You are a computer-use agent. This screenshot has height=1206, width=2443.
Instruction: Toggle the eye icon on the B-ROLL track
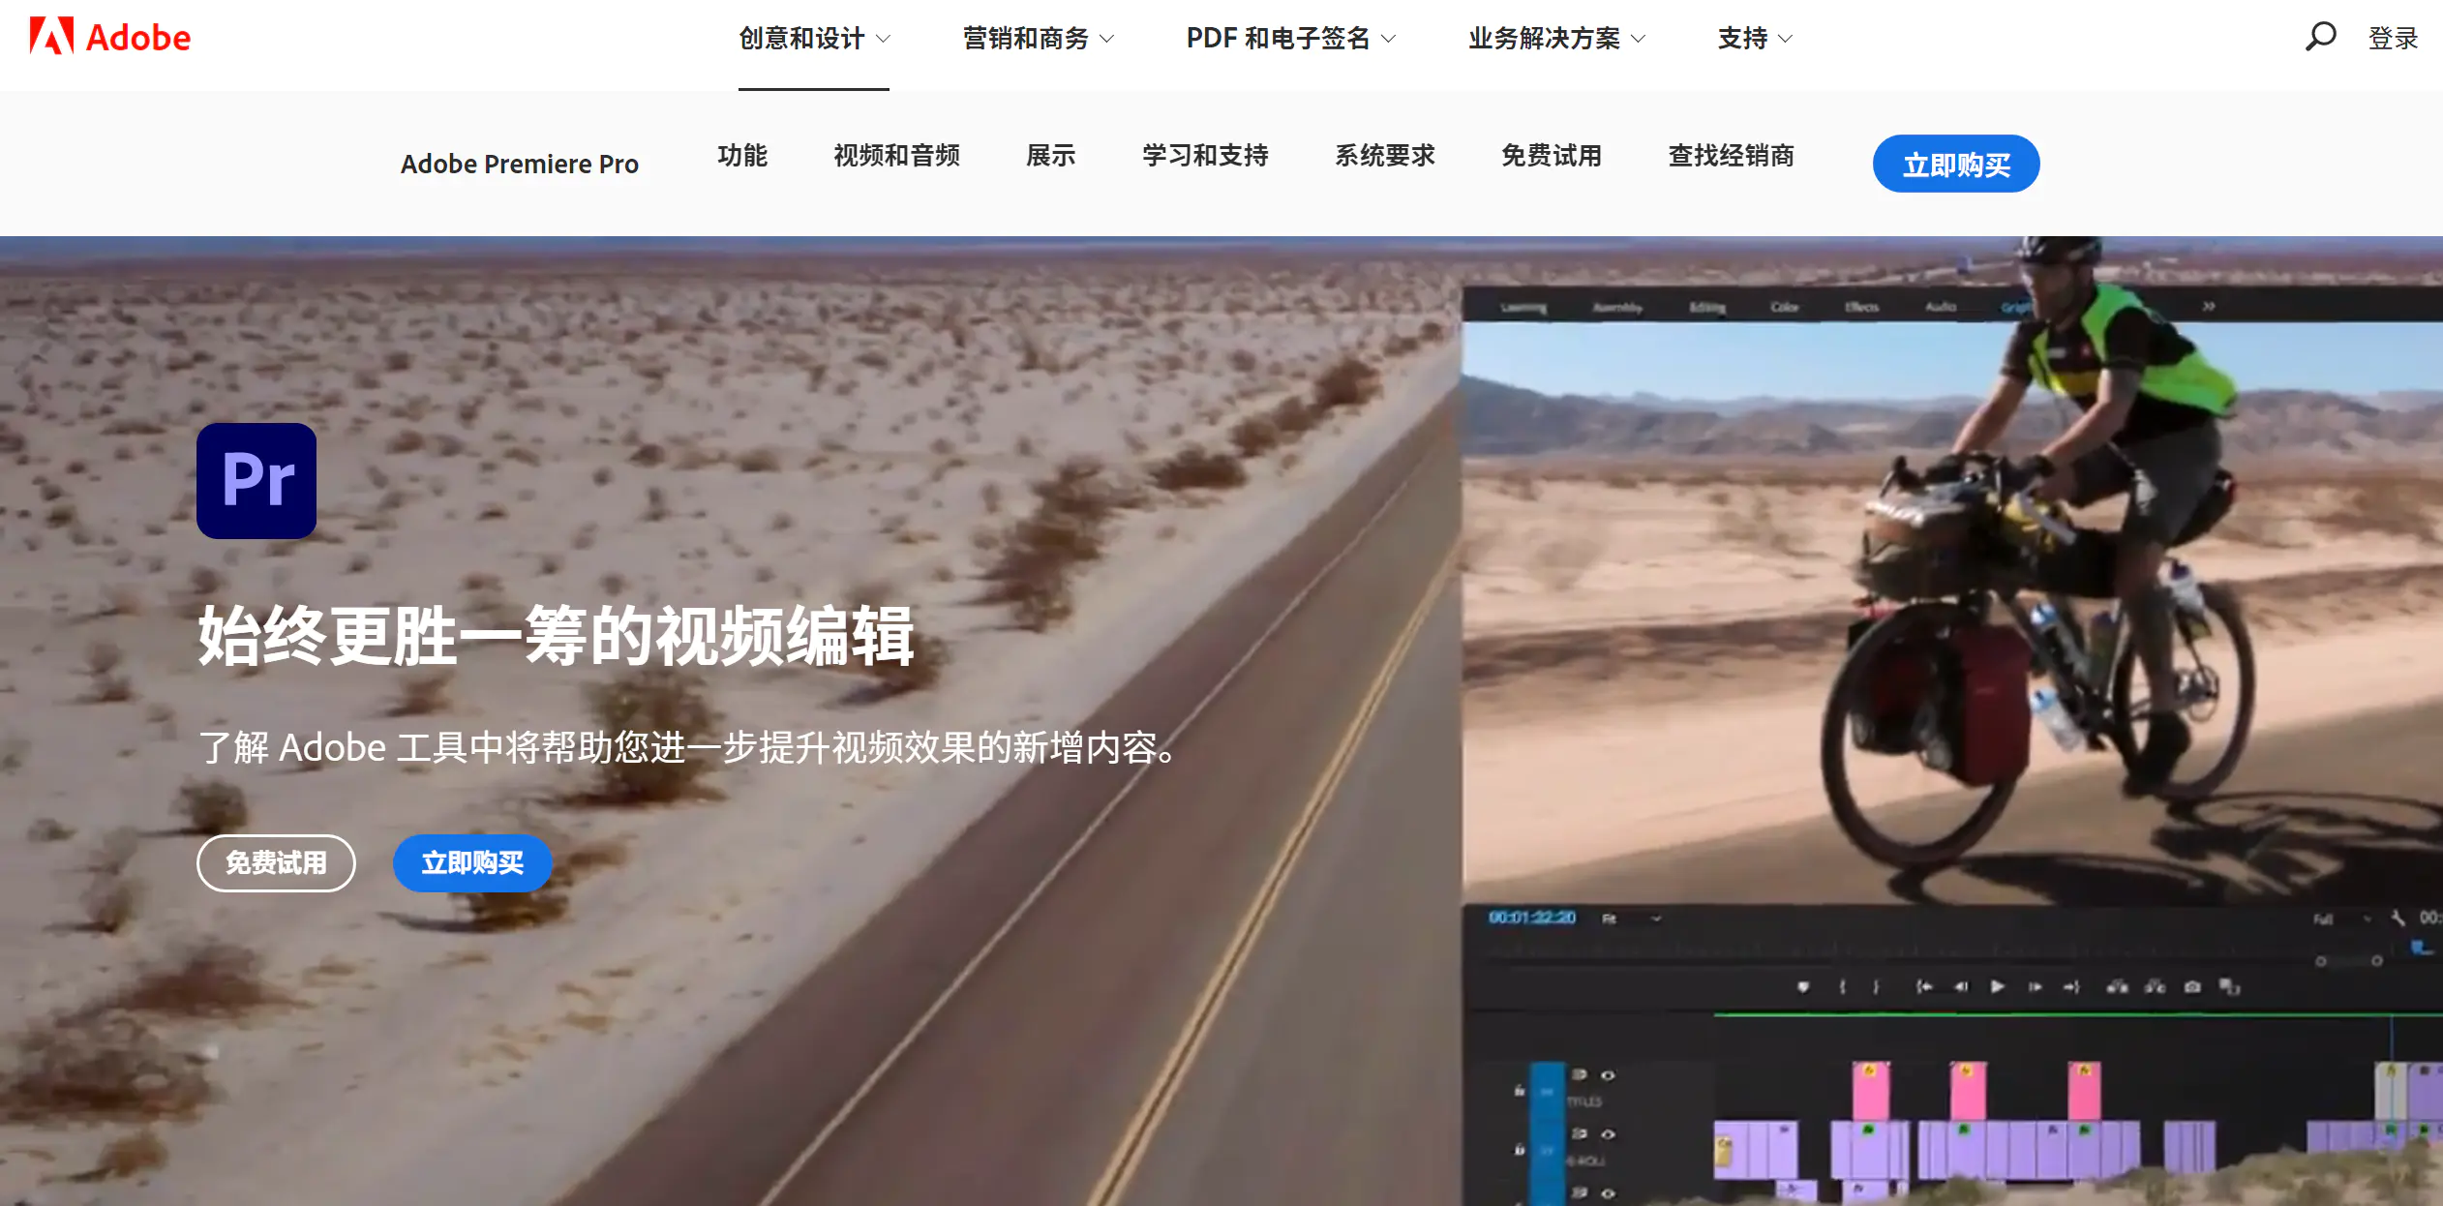(1608, 1133)
